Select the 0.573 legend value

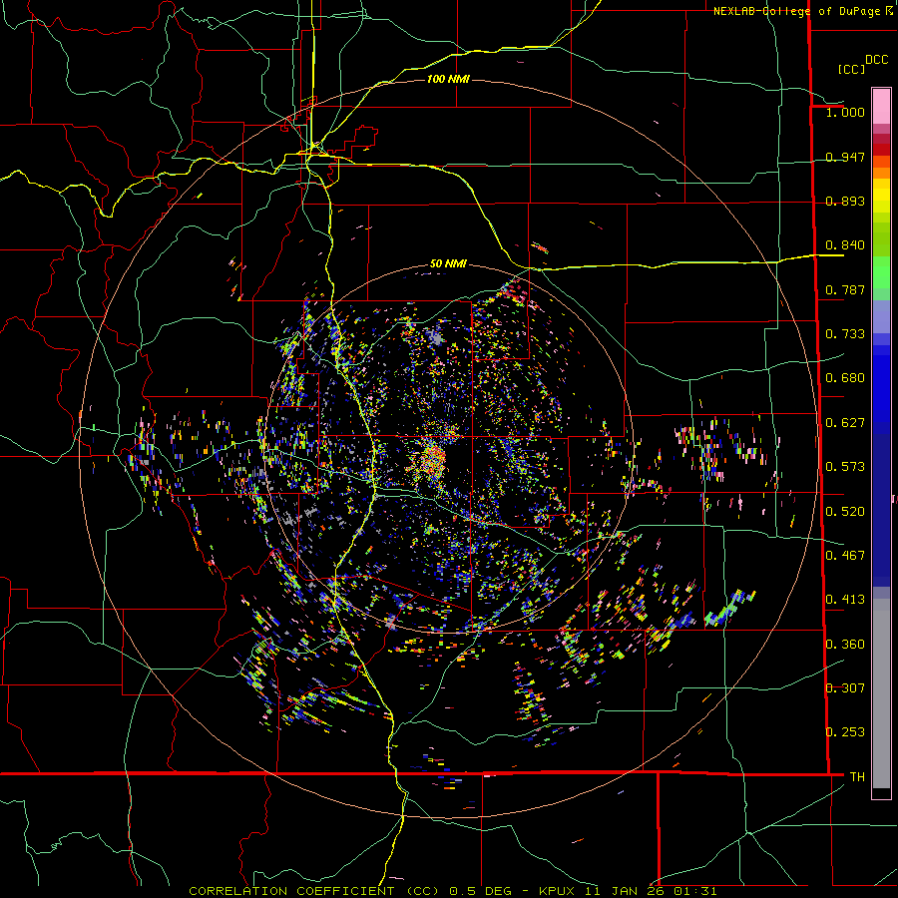point(845,467)
